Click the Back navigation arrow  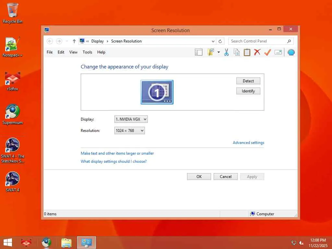(x=50, y=41)
